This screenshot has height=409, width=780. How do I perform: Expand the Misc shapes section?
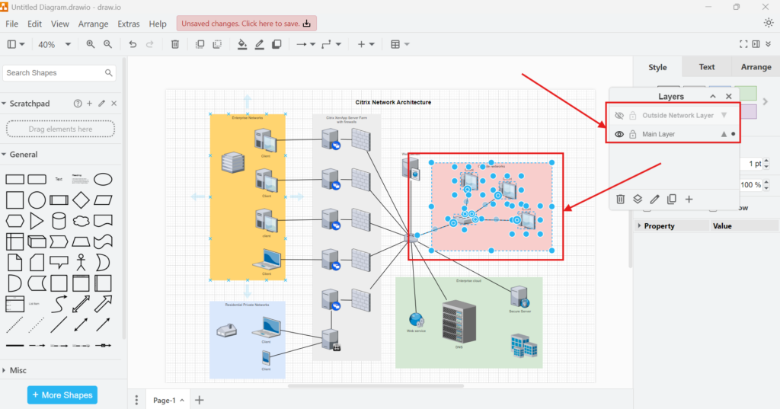[18, 370]
